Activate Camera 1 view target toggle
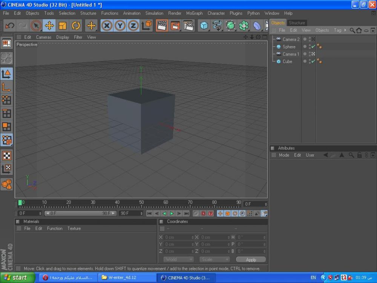The width and height of the screenshot is (377, 283). pos(313,54)
